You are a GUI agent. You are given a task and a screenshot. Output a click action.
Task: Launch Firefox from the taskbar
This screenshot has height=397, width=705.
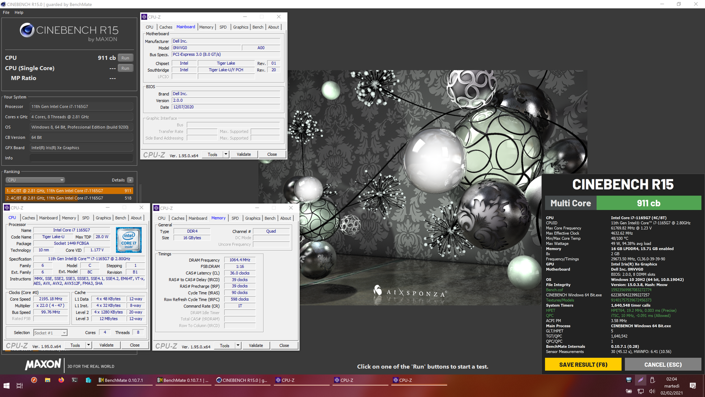(x=61, y=380)
